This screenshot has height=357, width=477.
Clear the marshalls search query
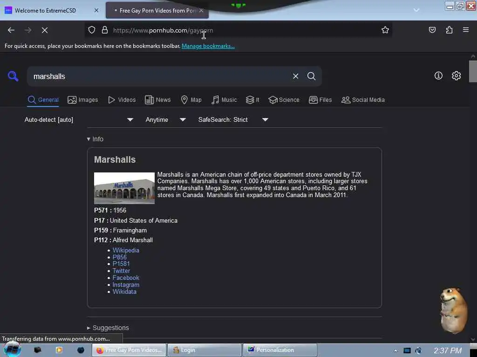coord(295,76)
